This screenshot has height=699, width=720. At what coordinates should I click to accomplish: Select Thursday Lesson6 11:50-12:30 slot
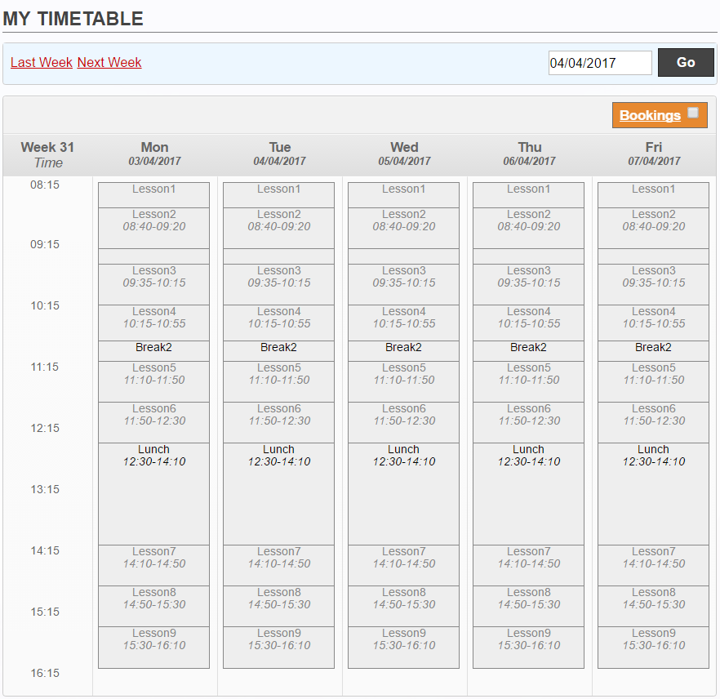528,422
